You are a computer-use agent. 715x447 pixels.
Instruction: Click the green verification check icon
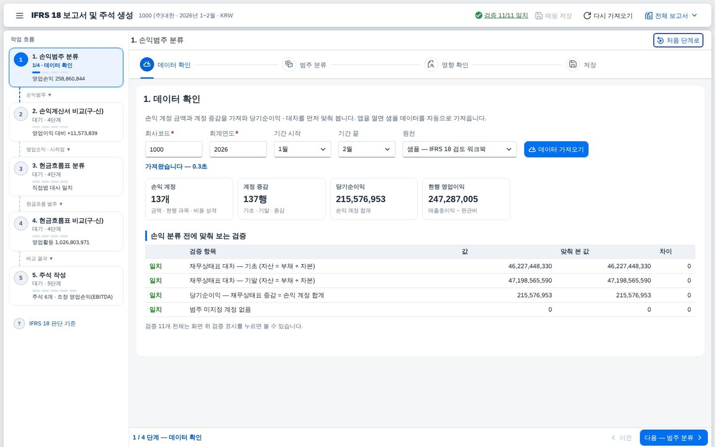coord(479,15)
